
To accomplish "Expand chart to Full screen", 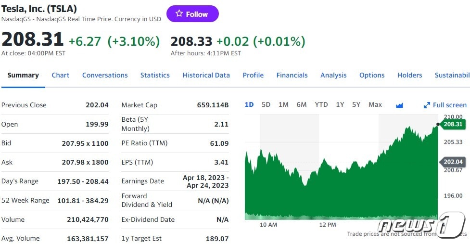I will (x=445, y=105).
